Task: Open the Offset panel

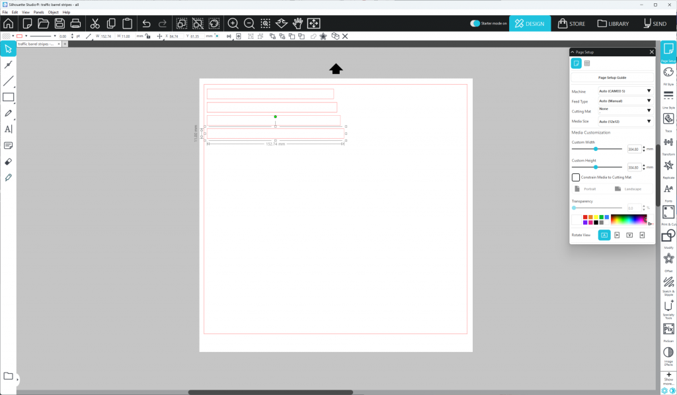Action: [x=668, y=261]
